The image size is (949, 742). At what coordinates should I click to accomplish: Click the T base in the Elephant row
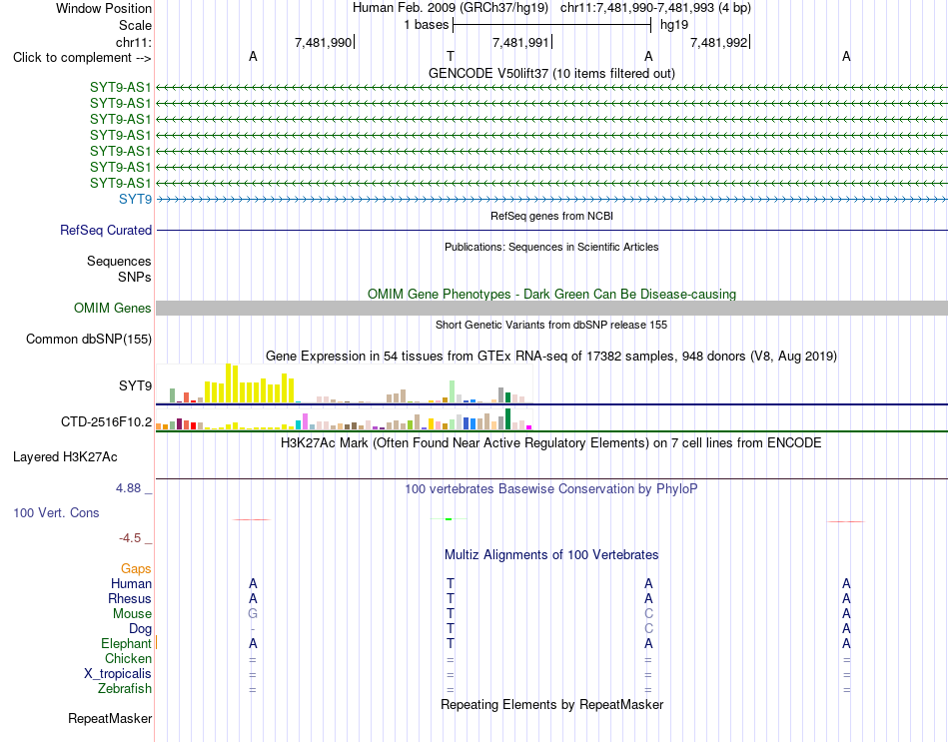pyautogui.click(x=451, y=643)
